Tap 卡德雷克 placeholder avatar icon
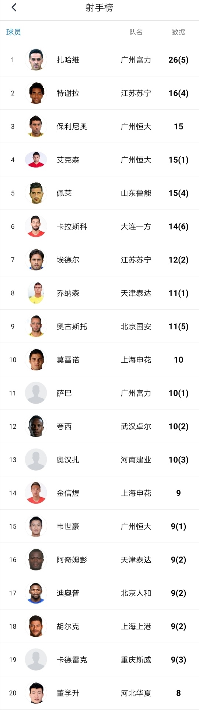This screenshot has width=199, height=710. point(36,660)
